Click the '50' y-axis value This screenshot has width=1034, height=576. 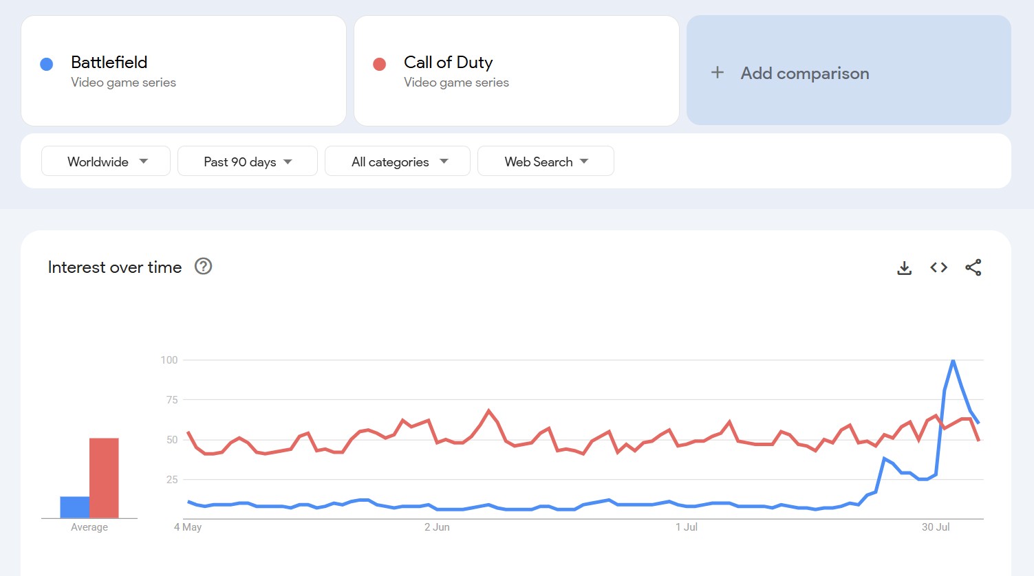click(172, 440)
